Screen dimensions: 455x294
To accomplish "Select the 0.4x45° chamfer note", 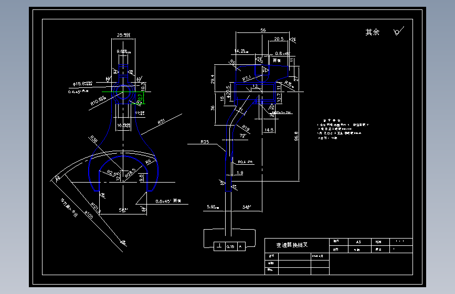I will click(78, 92).
